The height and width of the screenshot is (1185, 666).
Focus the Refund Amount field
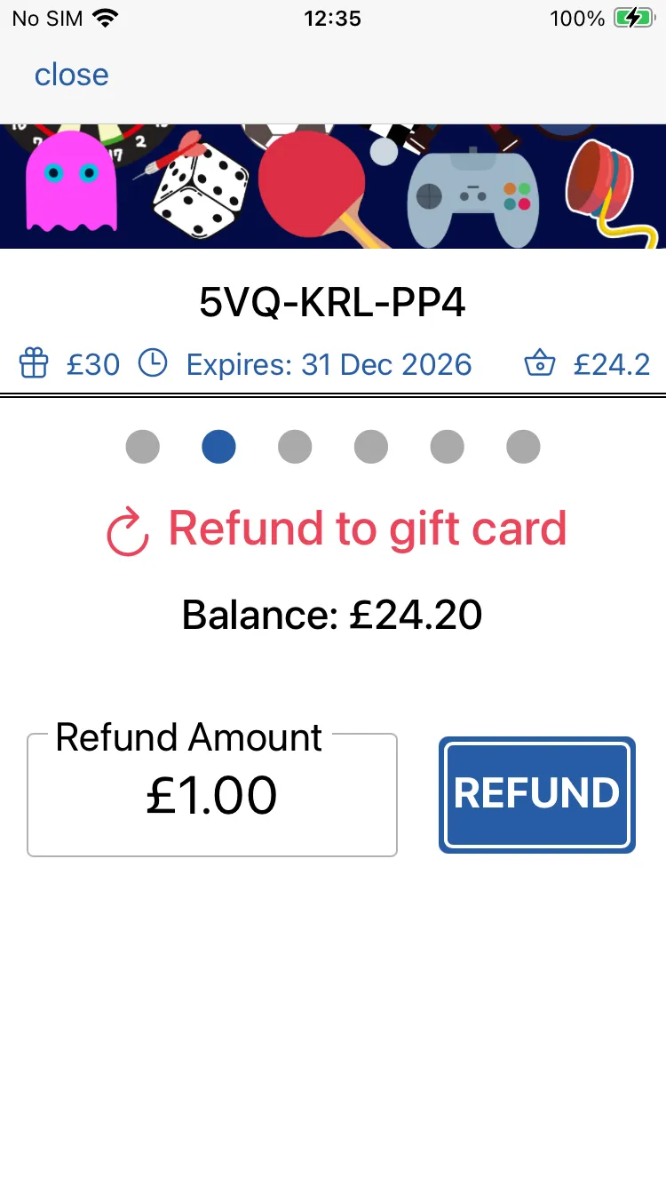point(212,796)
